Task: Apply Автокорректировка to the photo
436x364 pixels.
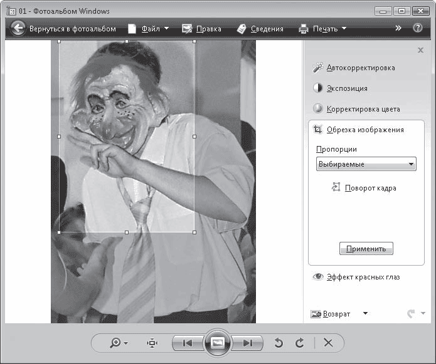Action: [x=360, y=68]
